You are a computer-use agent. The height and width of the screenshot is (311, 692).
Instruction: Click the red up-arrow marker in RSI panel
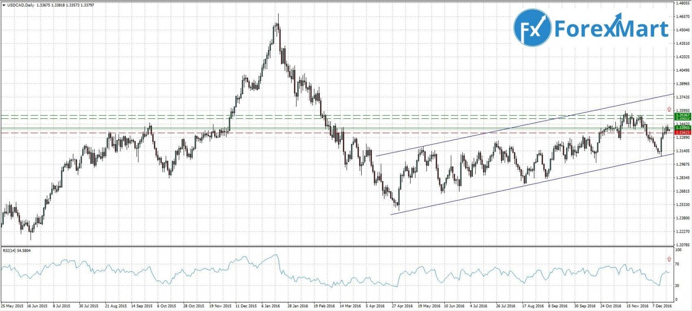(x=669, y=259)
